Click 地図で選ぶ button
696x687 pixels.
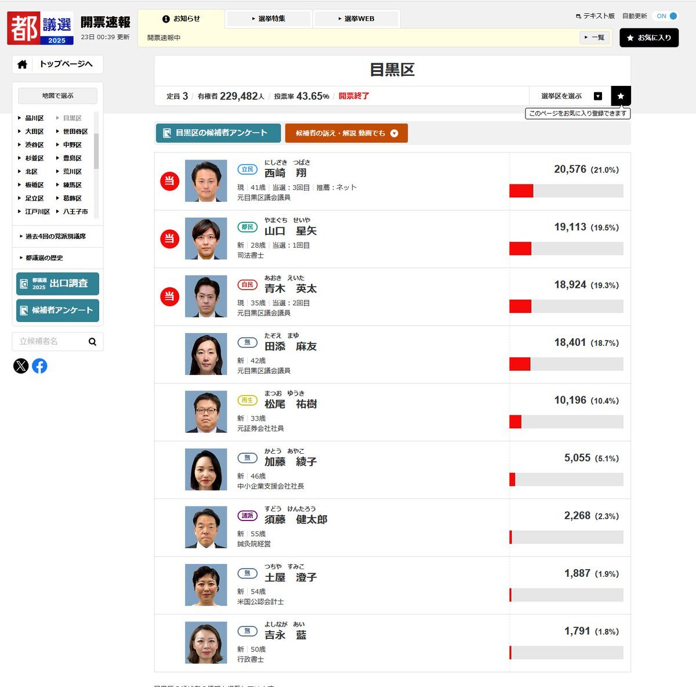pyautogui.click(x=57, y=96)
